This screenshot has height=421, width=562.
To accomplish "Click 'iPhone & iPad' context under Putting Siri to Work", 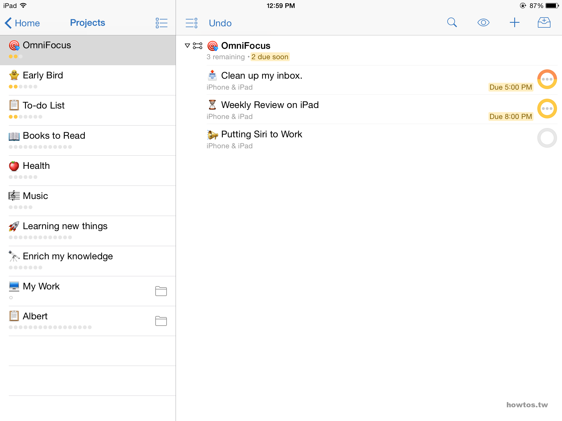I will click(x=229, y=146).
